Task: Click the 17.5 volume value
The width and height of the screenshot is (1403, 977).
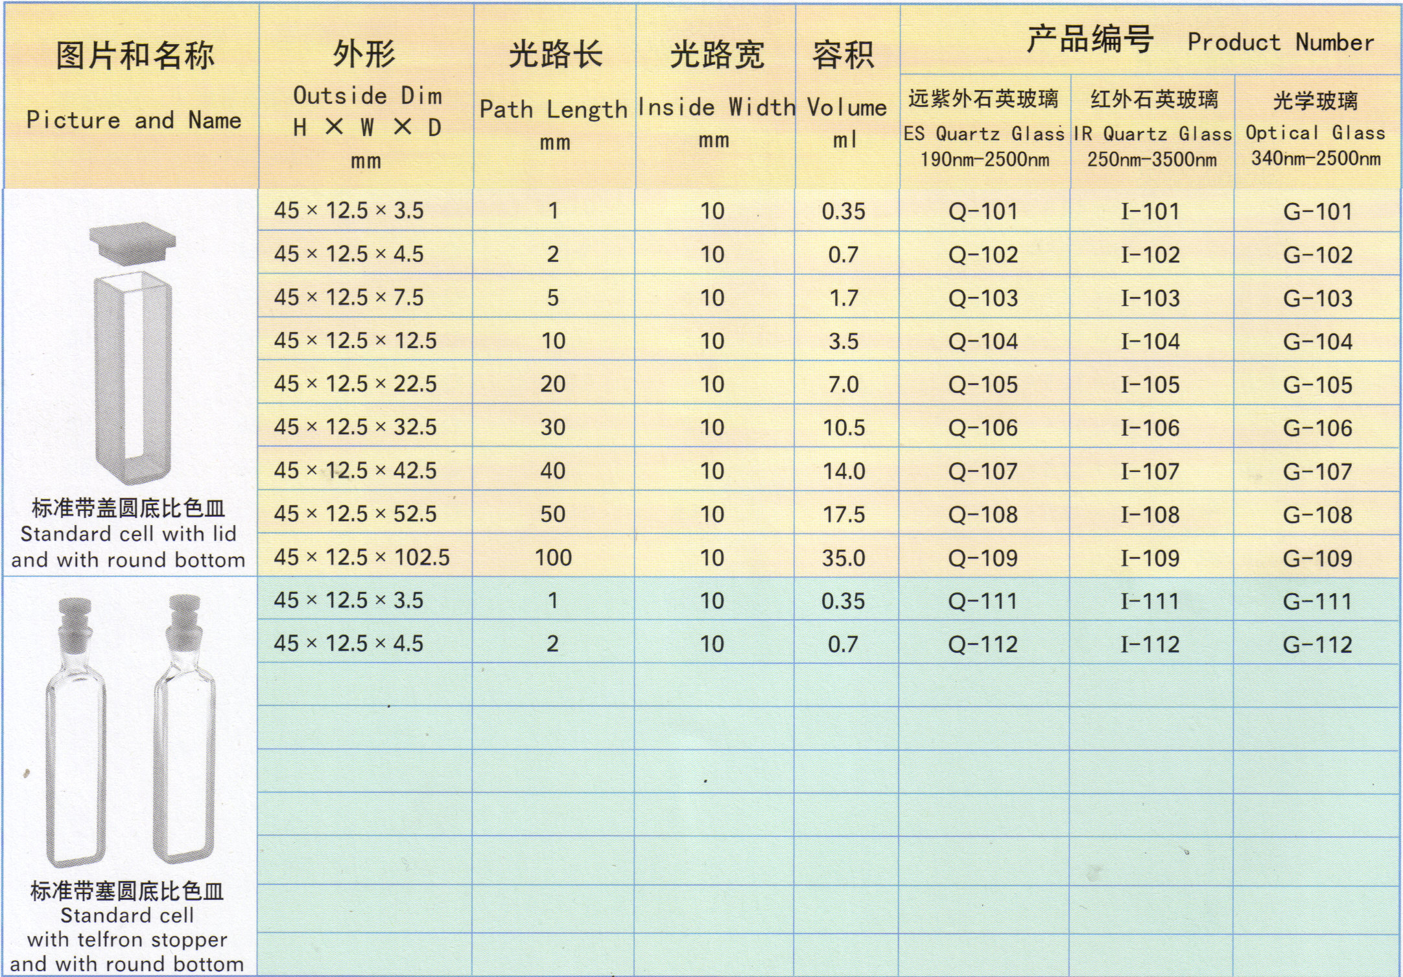Action: click(x=844, y=515)
